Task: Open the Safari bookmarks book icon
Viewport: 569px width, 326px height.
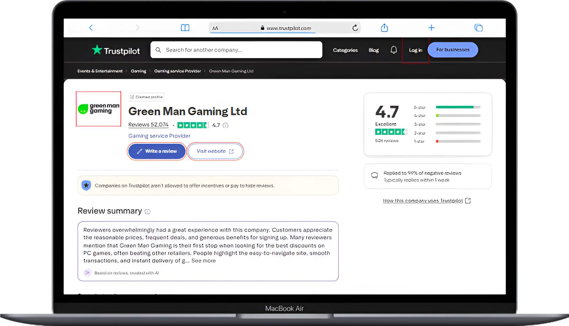Action: pyautogui.click(x=185, y=28)
